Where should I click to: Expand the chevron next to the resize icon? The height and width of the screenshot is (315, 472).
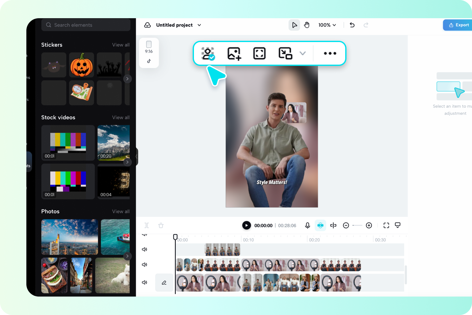302,53
